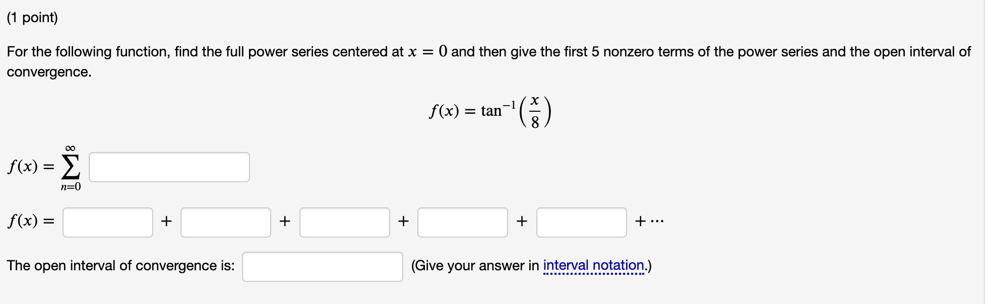988x304 pixels.
Task: Click the f(x) label beside the summation
Action: click(x=28, y=168)
